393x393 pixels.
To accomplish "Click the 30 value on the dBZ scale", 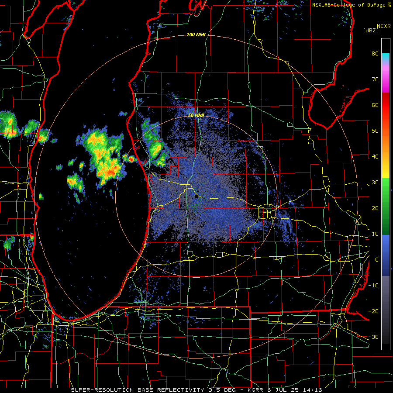I will tap(375, 182).
